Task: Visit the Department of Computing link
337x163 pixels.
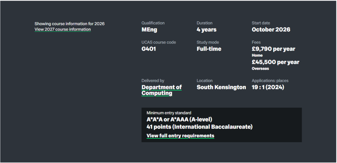Action: (x=161, y=90)
